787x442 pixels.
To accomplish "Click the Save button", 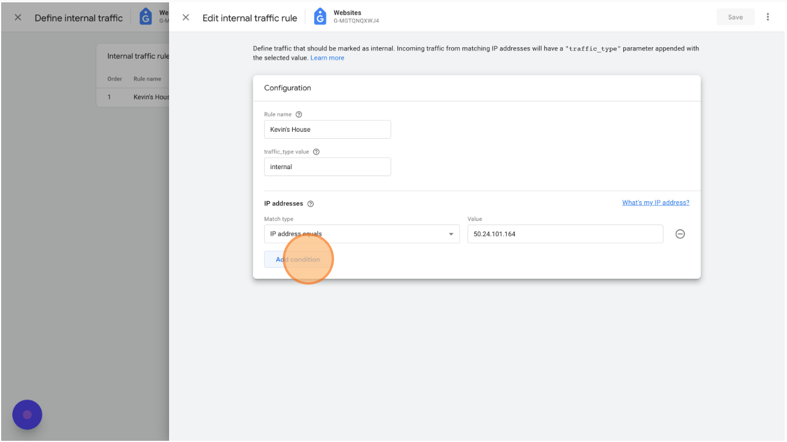I will pos(735,17).
